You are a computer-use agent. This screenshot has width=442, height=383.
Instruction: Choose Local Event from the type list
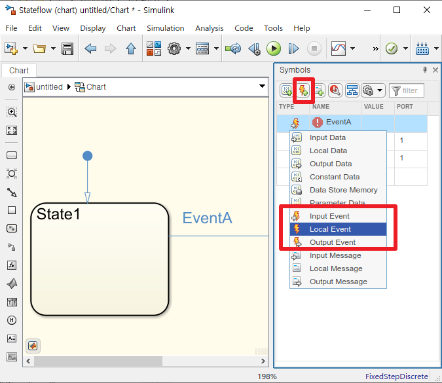click(338, 229)
